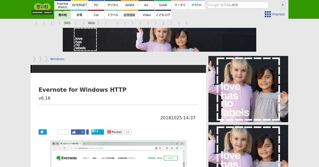Open the AV Watch tab
Viewport: 319px width, 167px height.
pyautogui.click(x=146, y=5)
